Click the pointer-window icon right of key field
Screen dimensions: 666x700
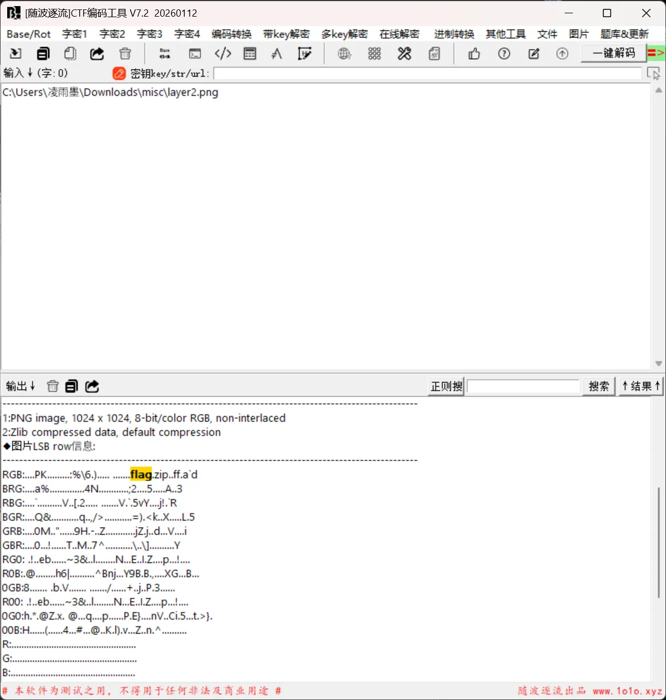tap(654, 73)
